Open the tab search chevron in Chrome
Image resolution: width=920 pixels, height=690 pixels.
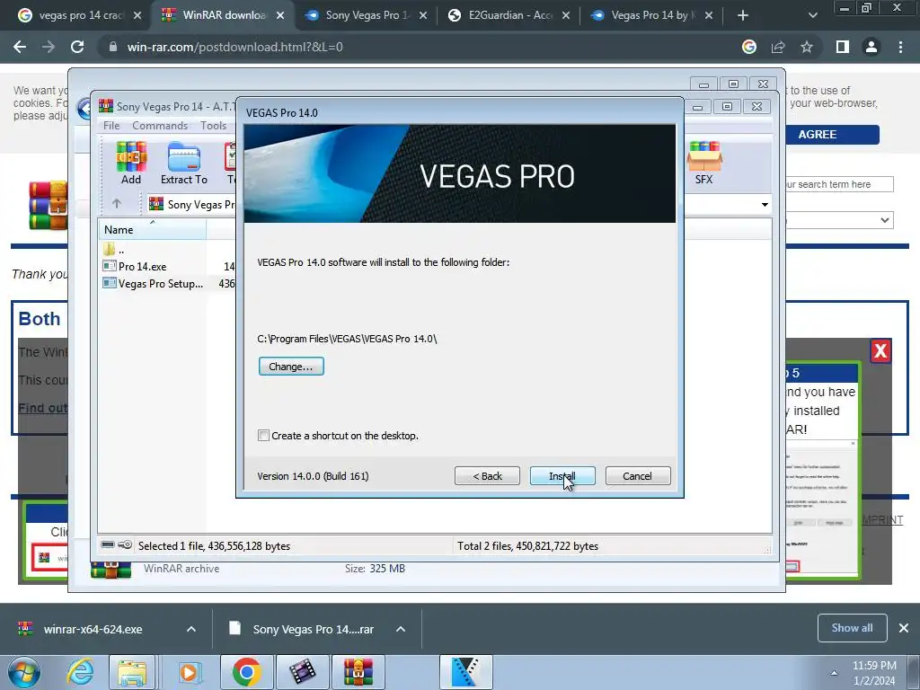tap(812, 15)
